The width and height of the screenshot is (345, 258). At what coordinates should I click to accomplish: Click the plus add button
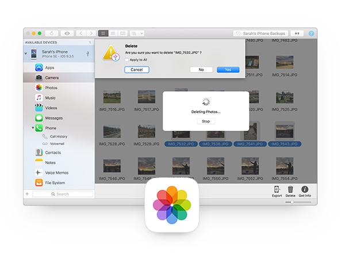27,194
